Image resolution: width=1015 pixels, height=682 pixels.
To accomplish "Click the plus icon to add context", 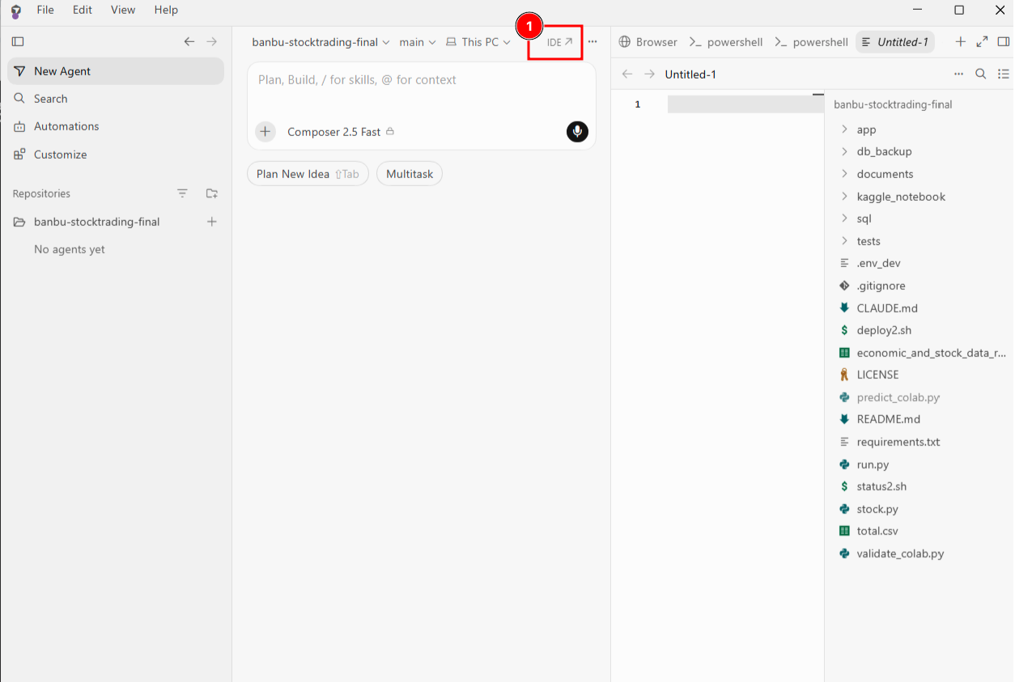I will point(265,132).
